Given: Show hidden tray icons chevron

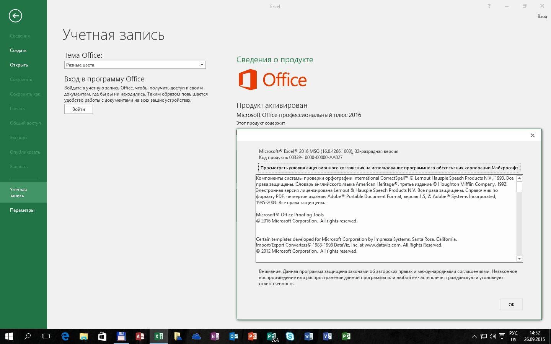Looking at the screenshot, I should coord(474,336).
